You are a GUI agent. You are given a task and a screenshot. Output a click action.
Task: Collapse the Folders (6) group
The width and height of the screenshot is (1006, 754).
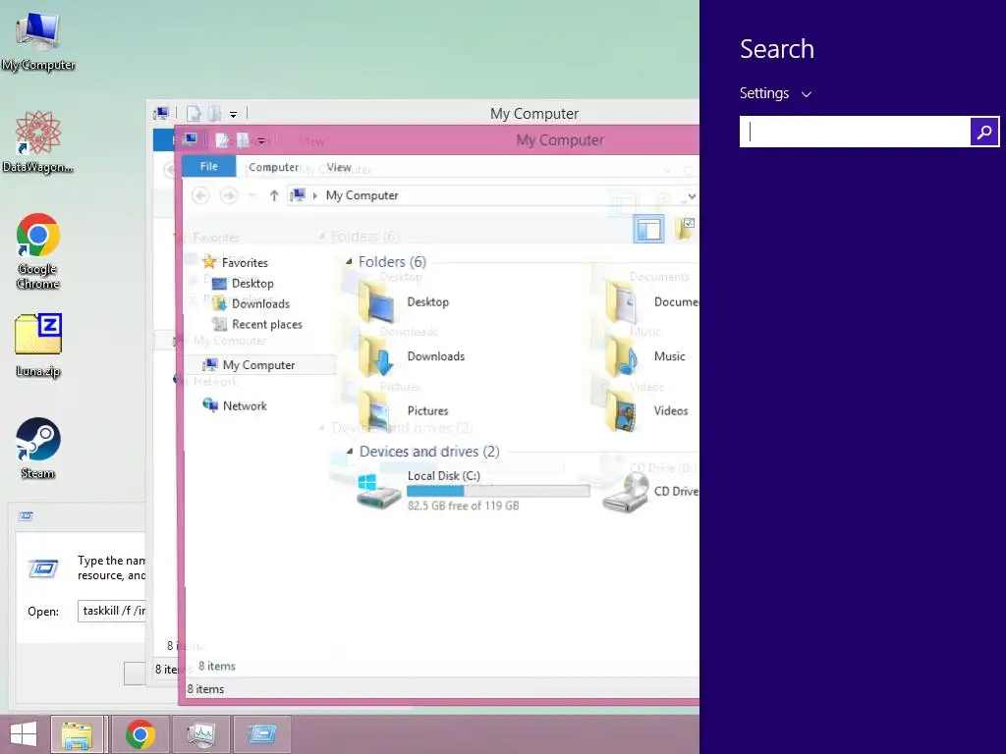[349, 261]
